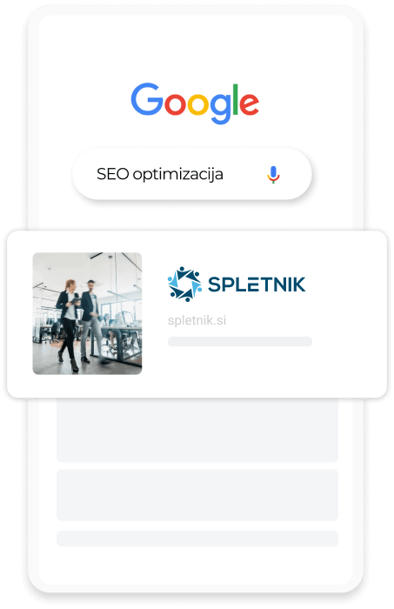The height and width of the screenshot is (609, 394).
Task: Click the word optimizacija in the search box
Action: 177,174
